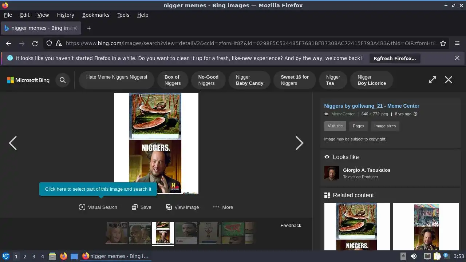
Task: Activate the Firefox window taskbar entry
Action: [x=115, y=256]
